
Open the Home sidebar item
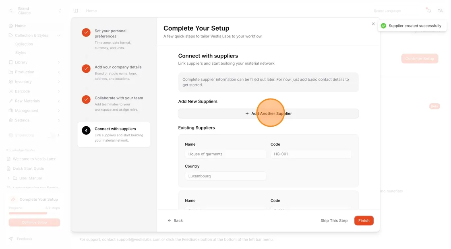point(20,26)
